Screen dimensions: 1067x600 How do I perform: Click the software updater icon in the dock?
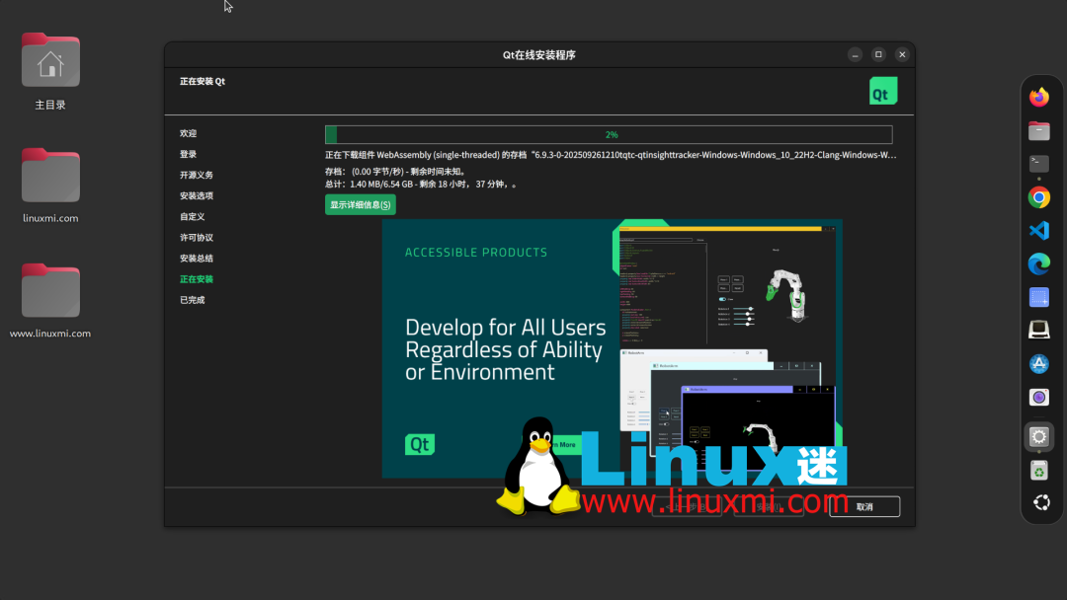point(1040,471)
